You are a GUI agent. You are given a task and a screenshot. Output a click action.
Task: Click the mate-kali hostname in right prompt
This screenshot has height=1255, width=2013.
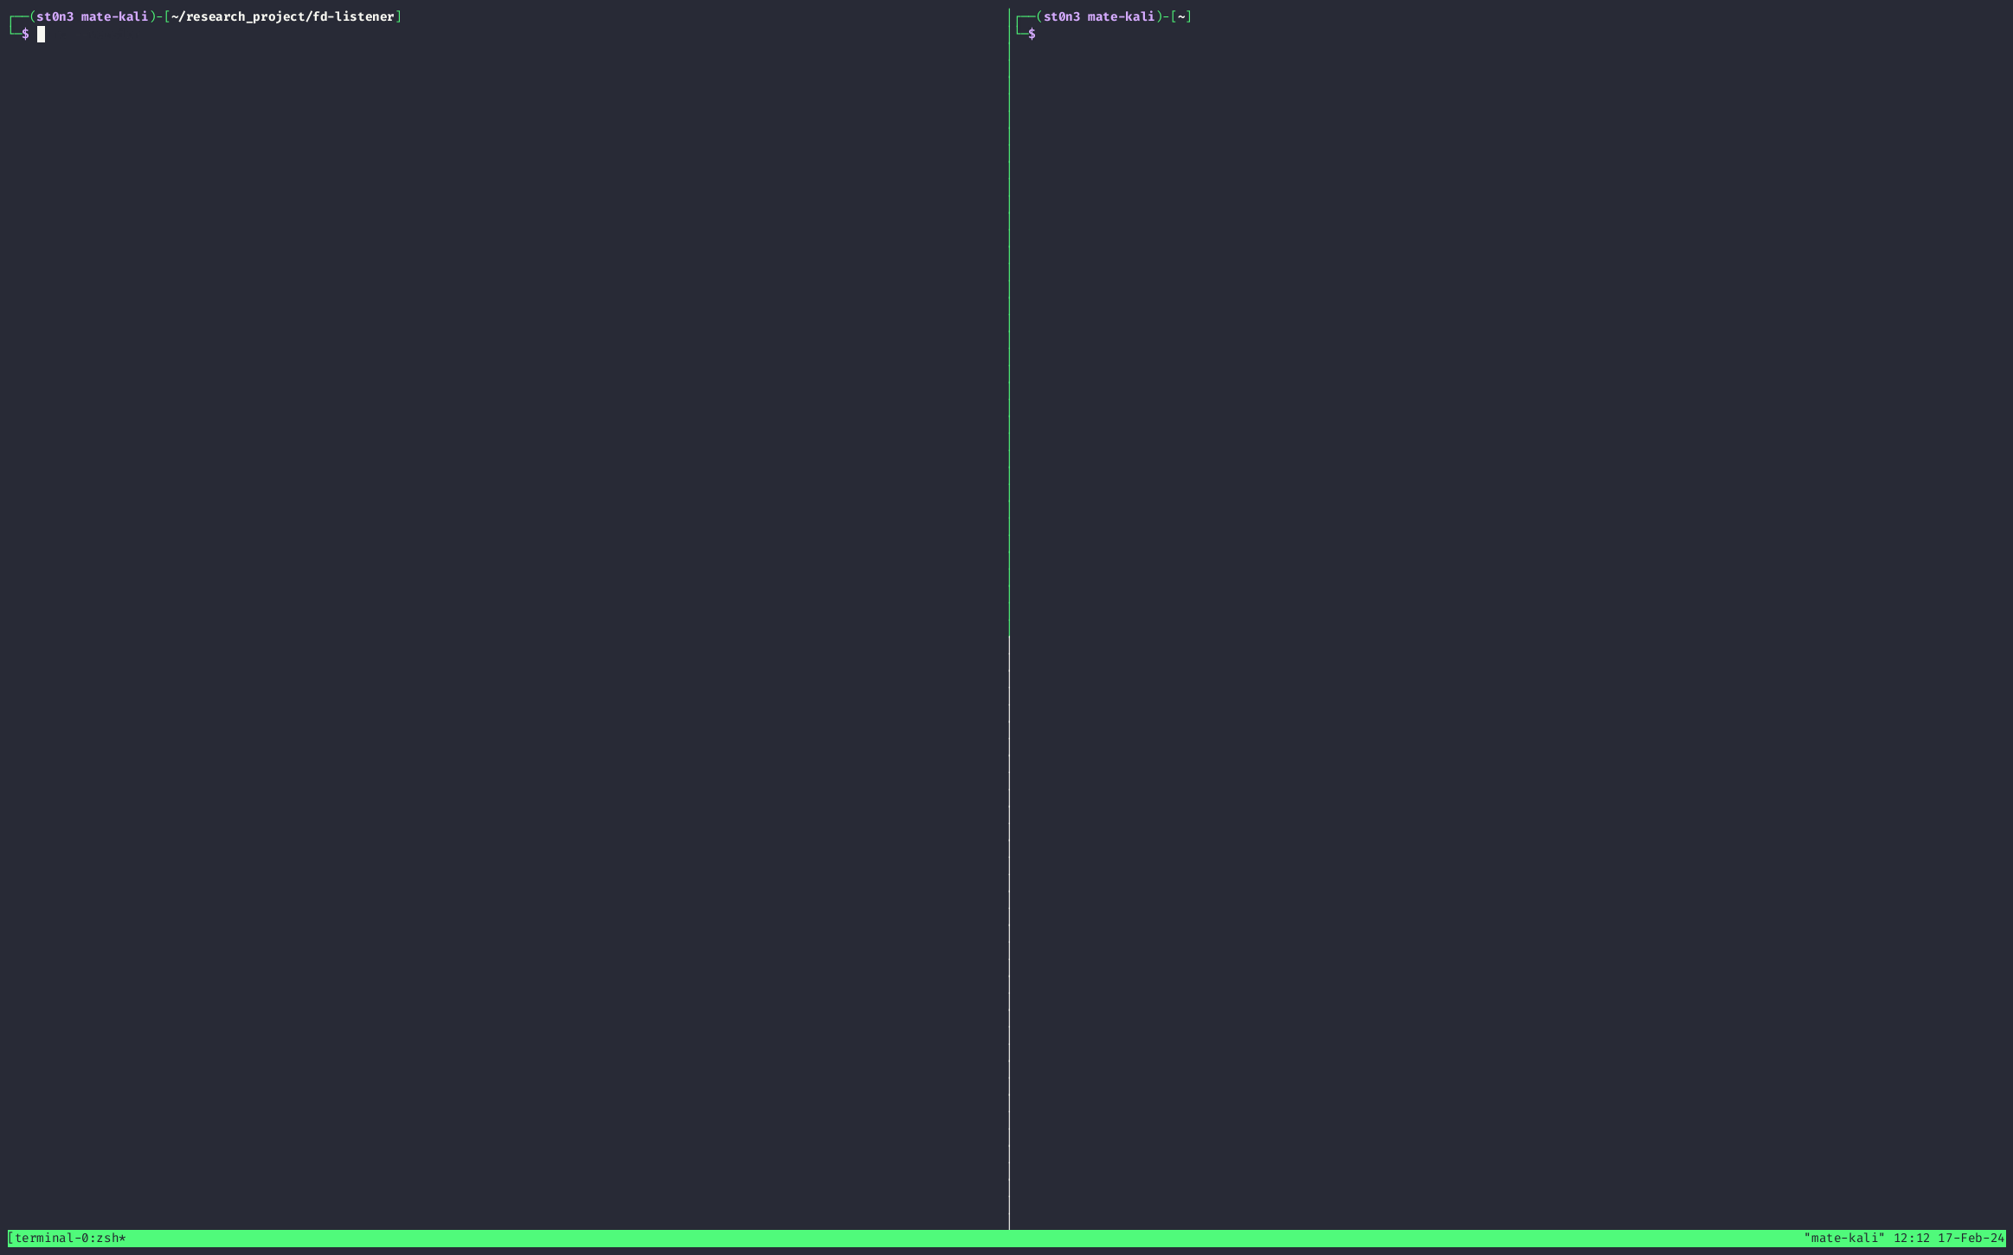click(x=1121, y=16)
